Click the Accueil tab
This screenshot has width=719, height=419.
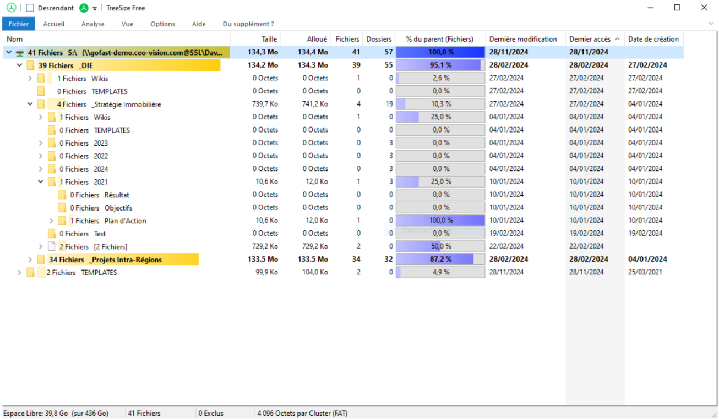click(x=53, y=24)
